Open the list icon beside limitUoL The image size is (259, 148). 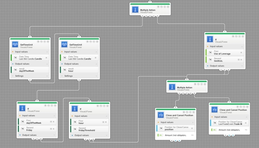[x=239, y=60]
